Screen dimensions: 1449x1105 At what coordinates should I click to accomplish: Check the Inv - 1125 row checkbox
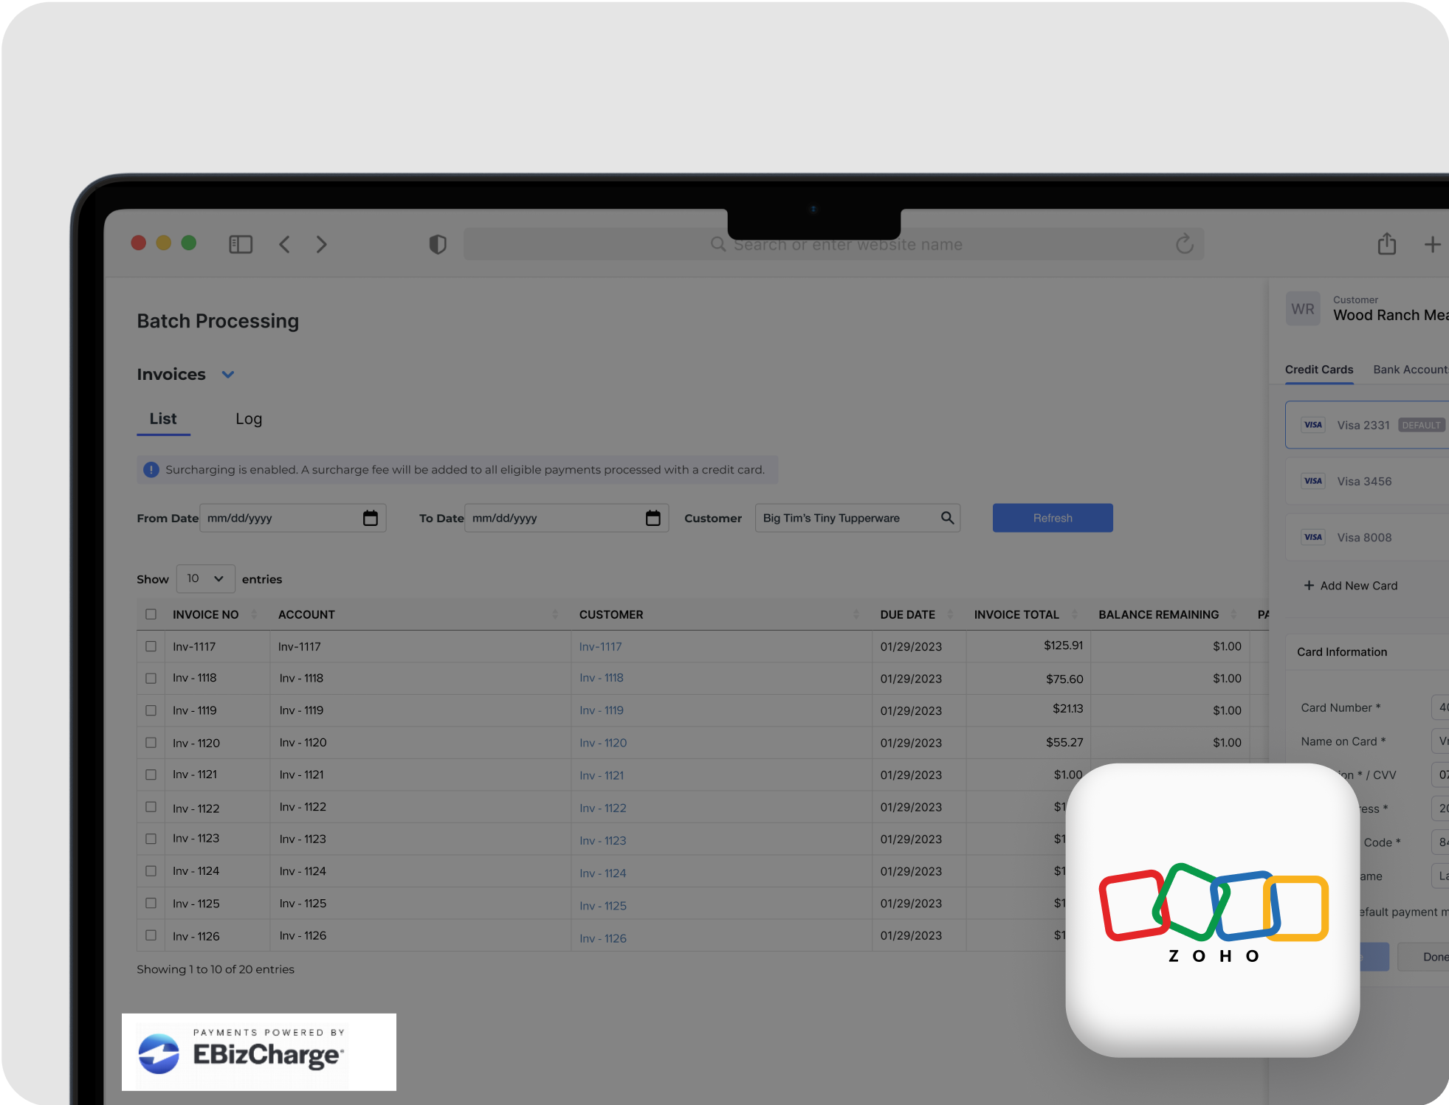click(x=151, y=903)
